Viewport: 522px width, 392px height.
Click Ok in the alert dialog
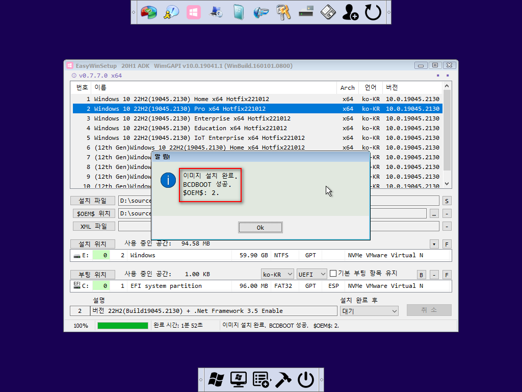coord(260,227)
